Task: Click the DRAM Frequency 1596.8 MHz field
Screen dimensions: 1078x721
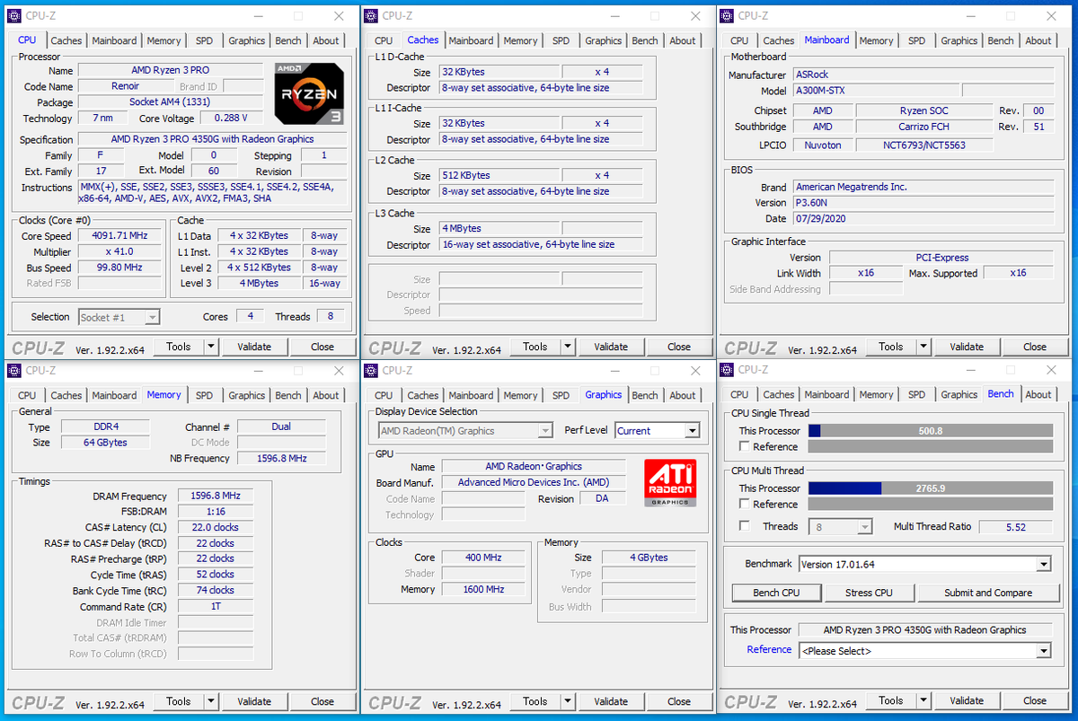Action: tap(216, 496)
